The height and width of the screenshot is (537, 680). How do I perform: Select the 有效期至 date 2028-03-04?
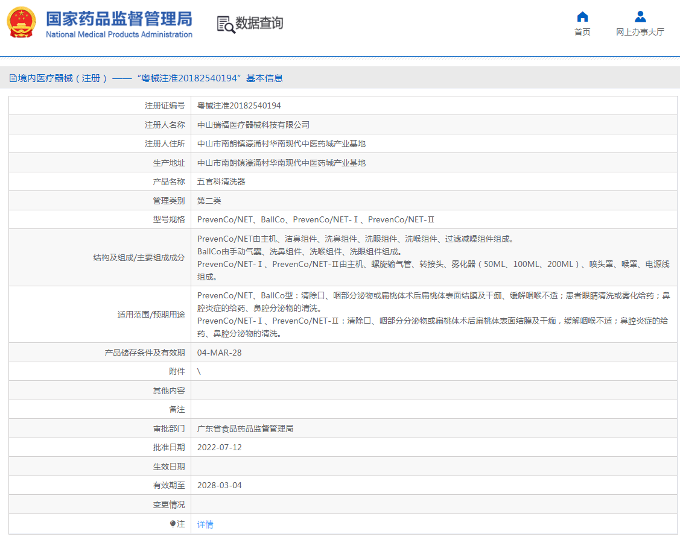(220, 485)
